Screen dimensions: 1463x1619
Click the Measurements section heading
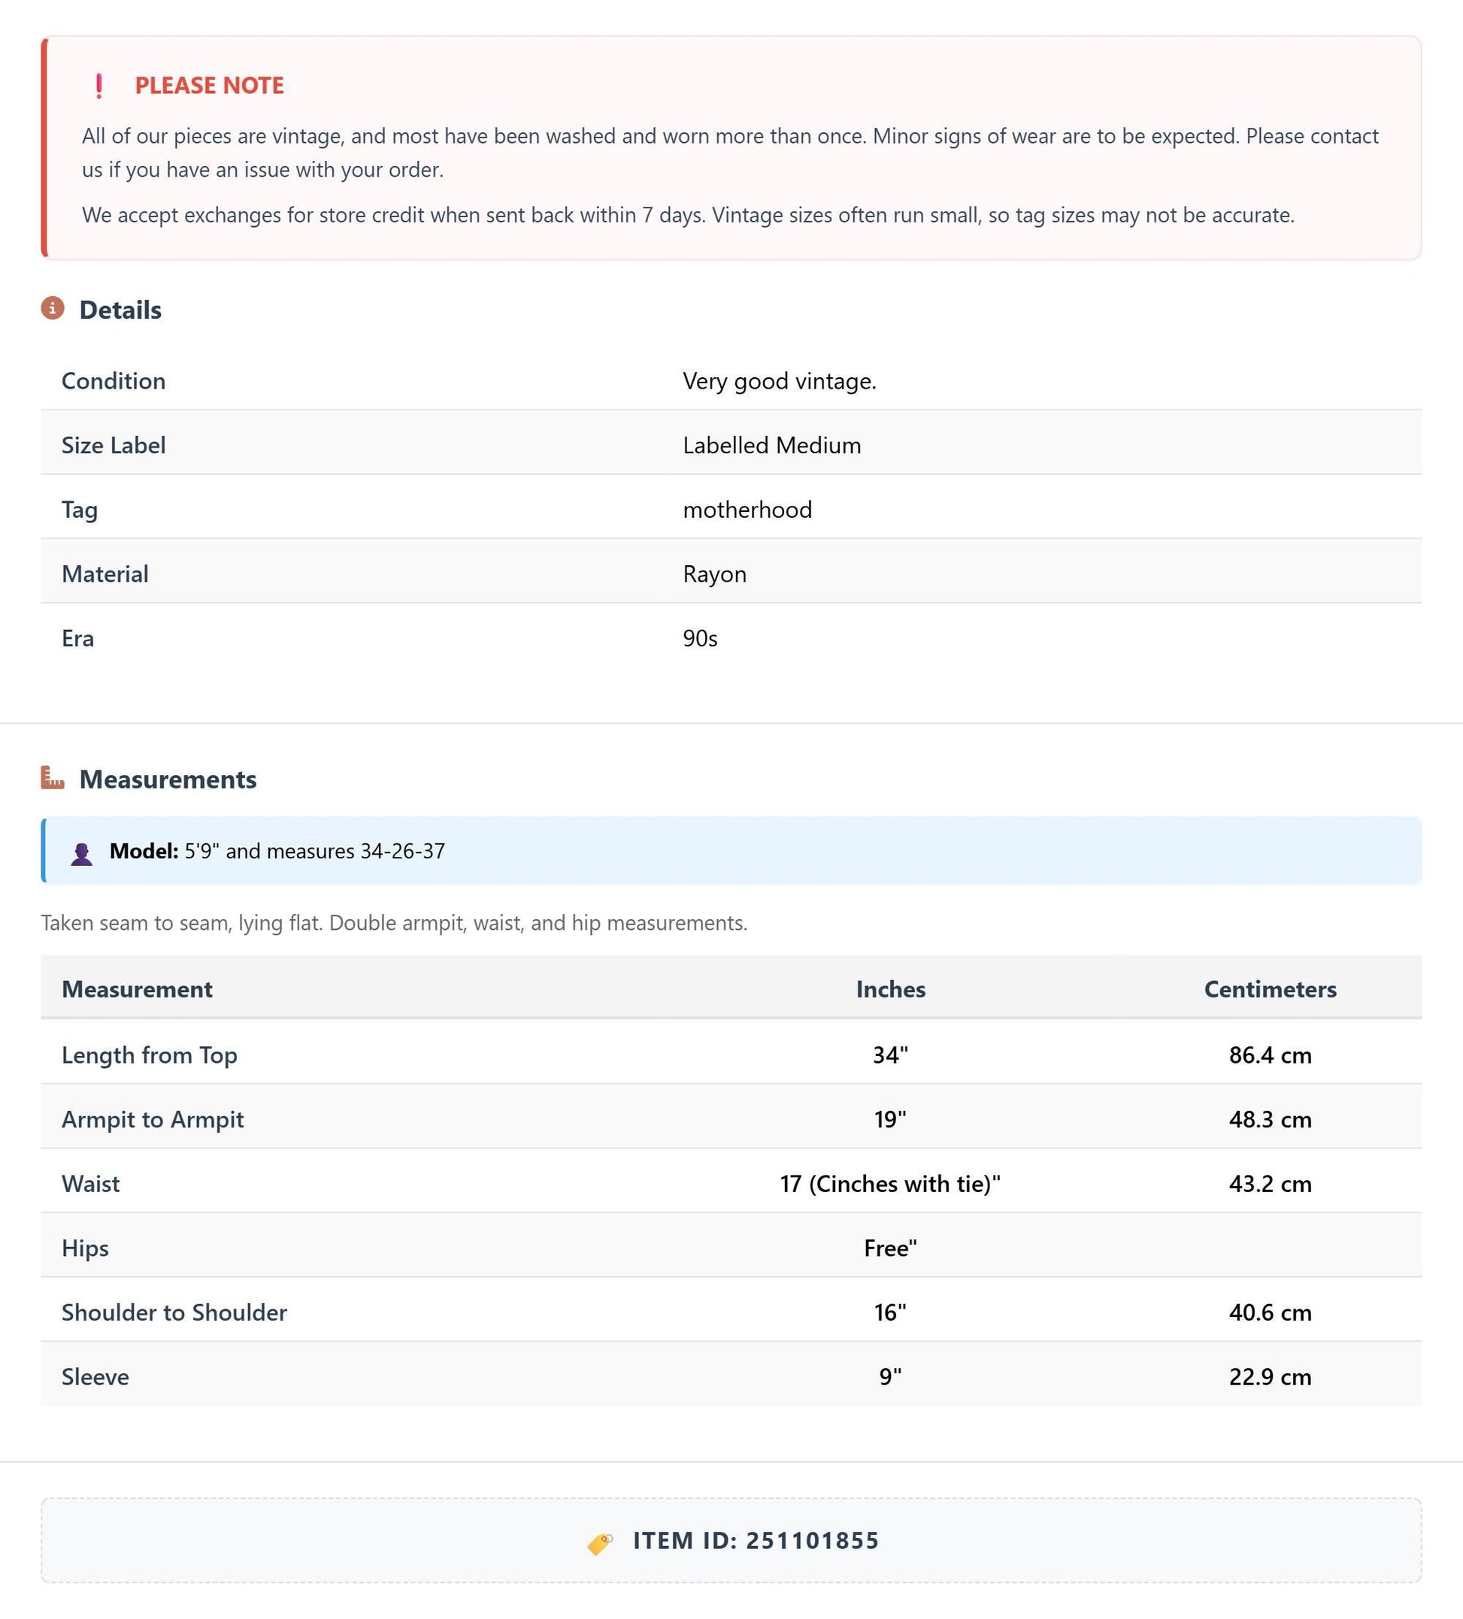168,779
